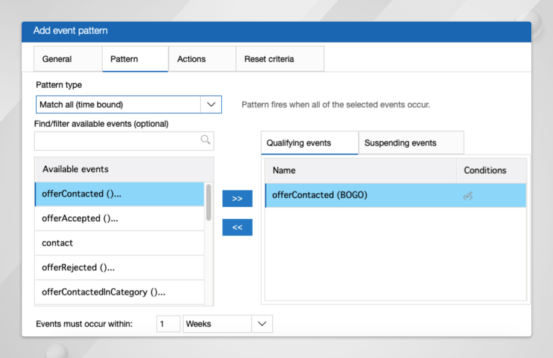Screen dimensions: 553x358
Task: Switch to the General tab
Action: click(x=57, y=59)
